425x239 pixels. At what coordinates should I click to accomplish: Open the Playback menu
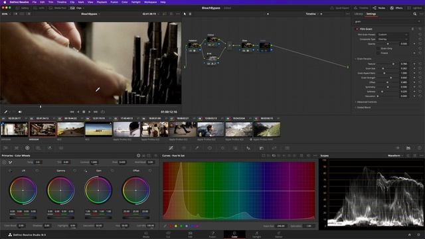[102, 2]
